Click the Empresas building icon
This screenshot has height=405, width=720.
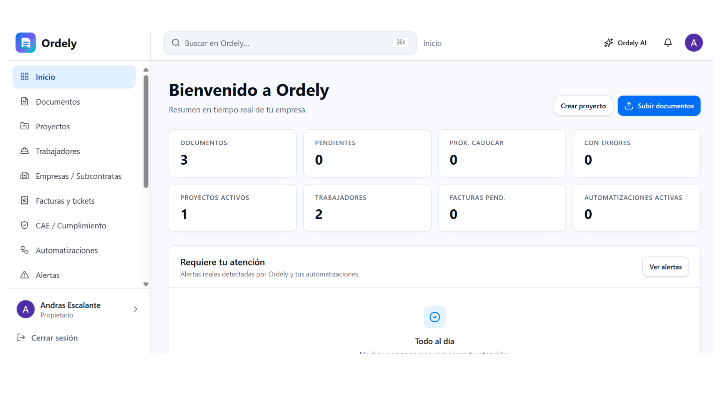tap(24, 175)
